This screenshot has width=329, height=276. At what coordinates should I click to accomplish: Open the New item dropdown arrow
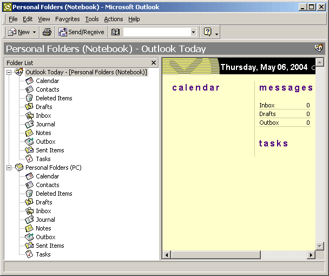[35, 32]
